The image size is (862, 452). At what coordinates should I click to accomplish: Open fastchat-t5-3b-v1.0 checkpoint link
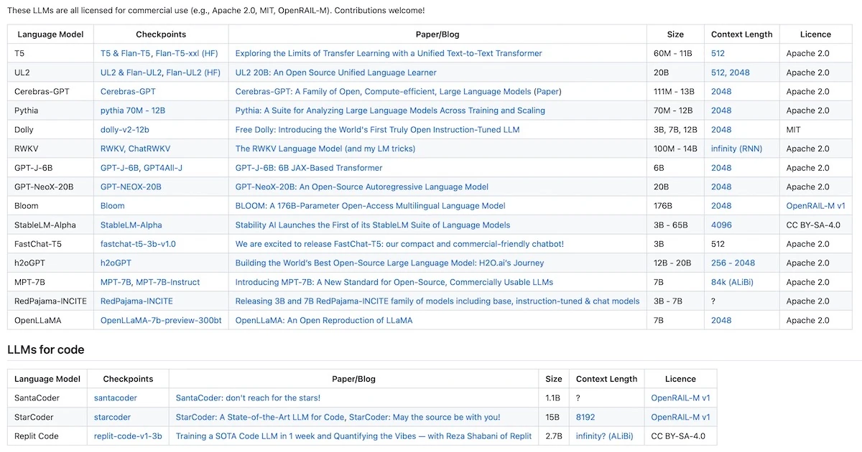tap(138, 244)
